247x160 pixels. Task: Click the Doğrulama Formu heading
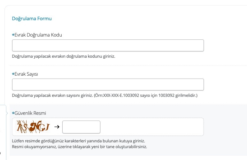32,19
